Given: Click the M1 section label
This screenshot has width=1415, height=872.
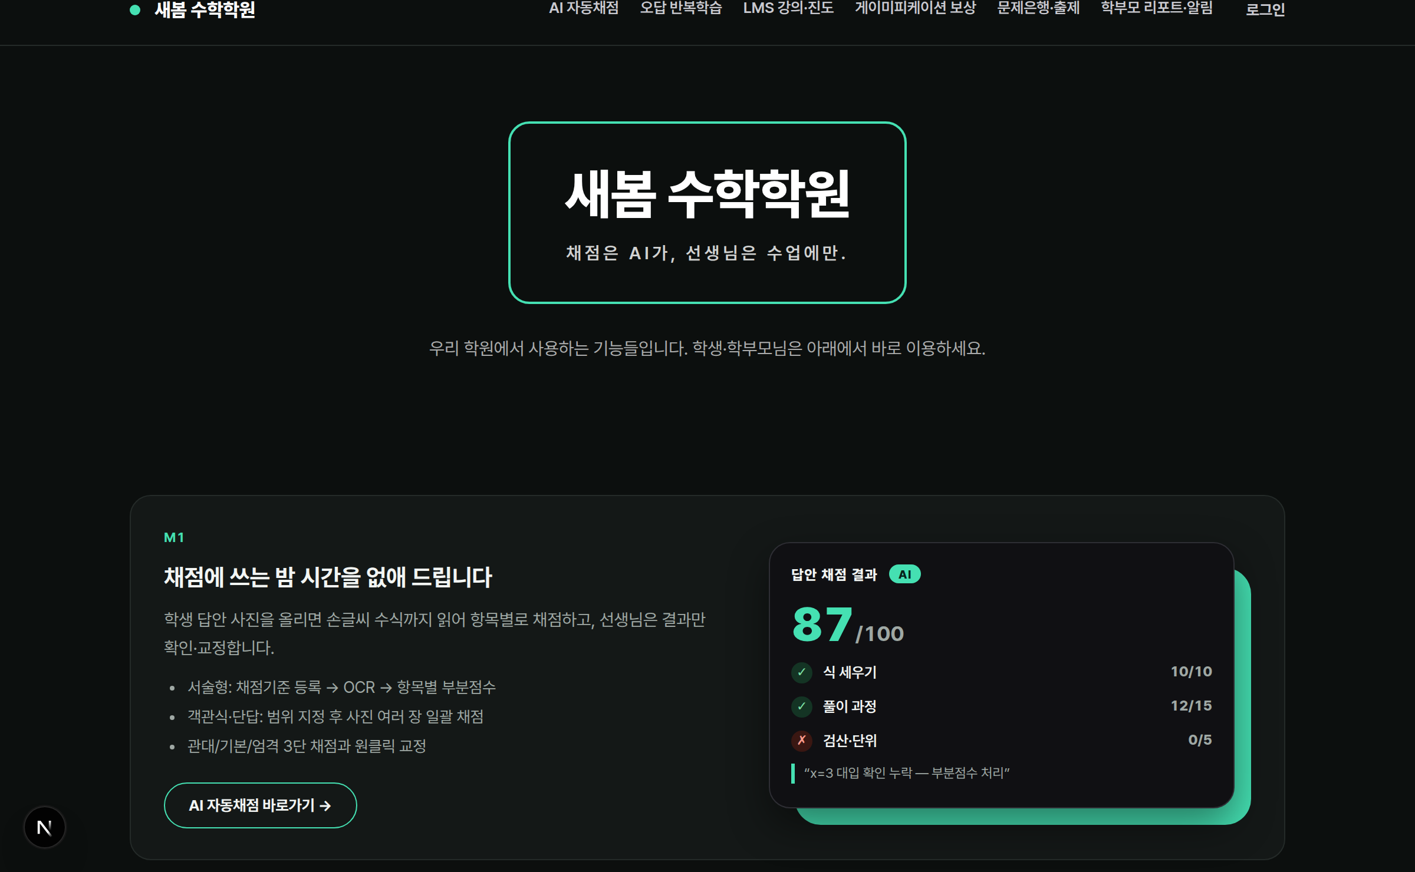Looking at the screenshot, I should coord(174,537).
